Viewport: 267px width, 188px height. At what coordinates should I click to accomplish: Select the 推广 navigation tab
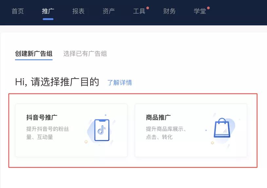point(48,11)
